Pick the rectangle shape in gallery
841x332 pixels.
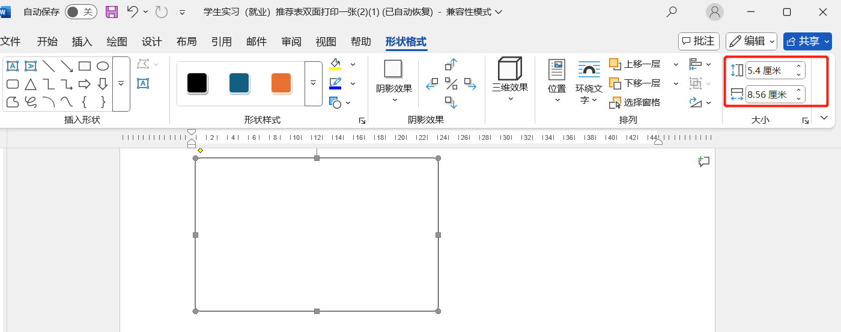tap(85, 66)
